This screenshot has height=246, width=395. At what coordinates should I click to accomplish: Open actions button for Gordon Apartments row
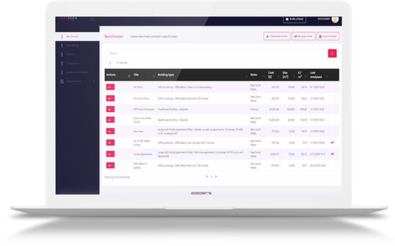click(x=110, y=154)
